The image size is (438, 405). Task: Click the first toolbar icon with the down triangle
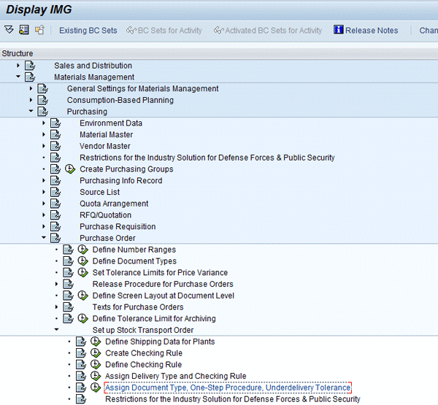point(9,30)
